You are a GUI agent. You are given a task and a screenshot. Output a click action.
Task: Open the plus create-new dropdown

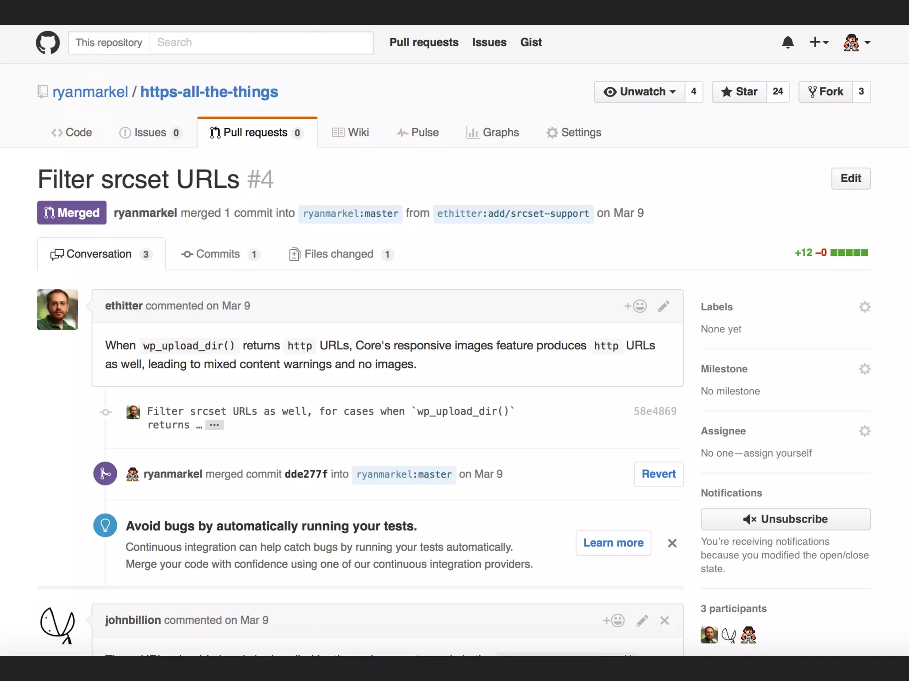(819, 43)
